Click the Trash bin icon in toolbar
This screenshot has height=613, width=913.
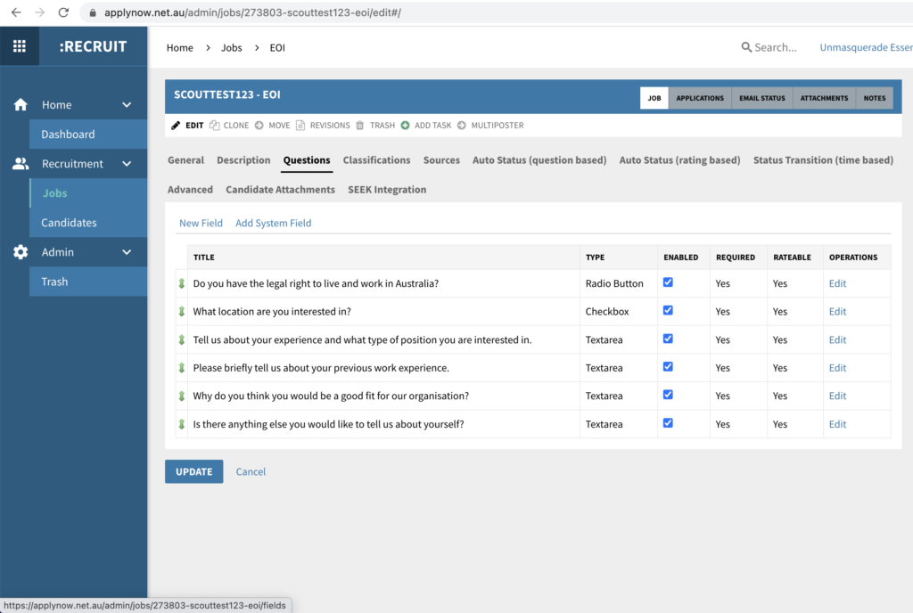(x=360, y=125)
